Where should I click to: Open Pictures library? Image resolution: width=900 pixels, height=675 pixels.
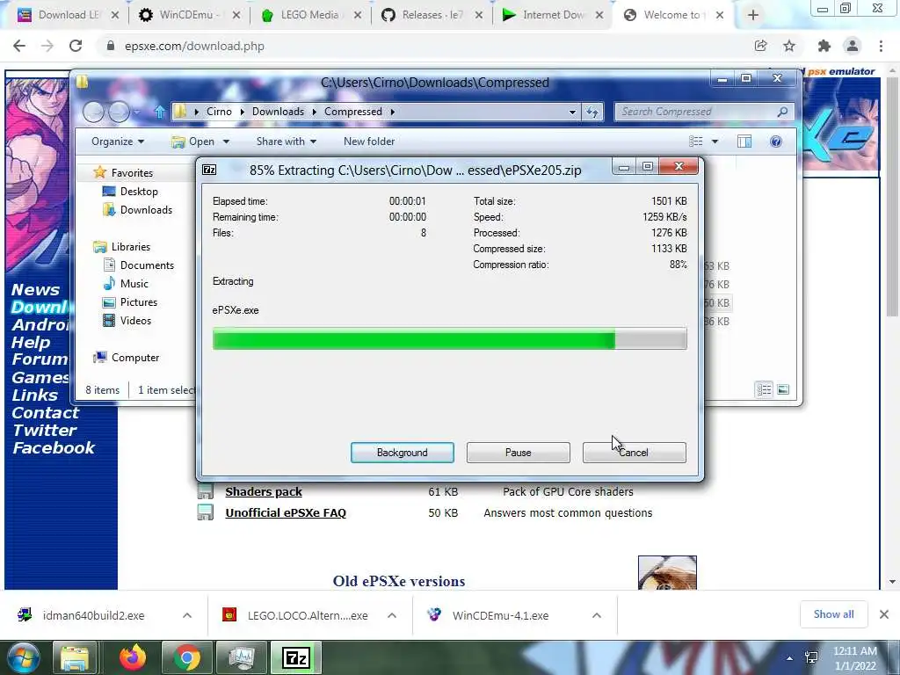pos(138,301)
